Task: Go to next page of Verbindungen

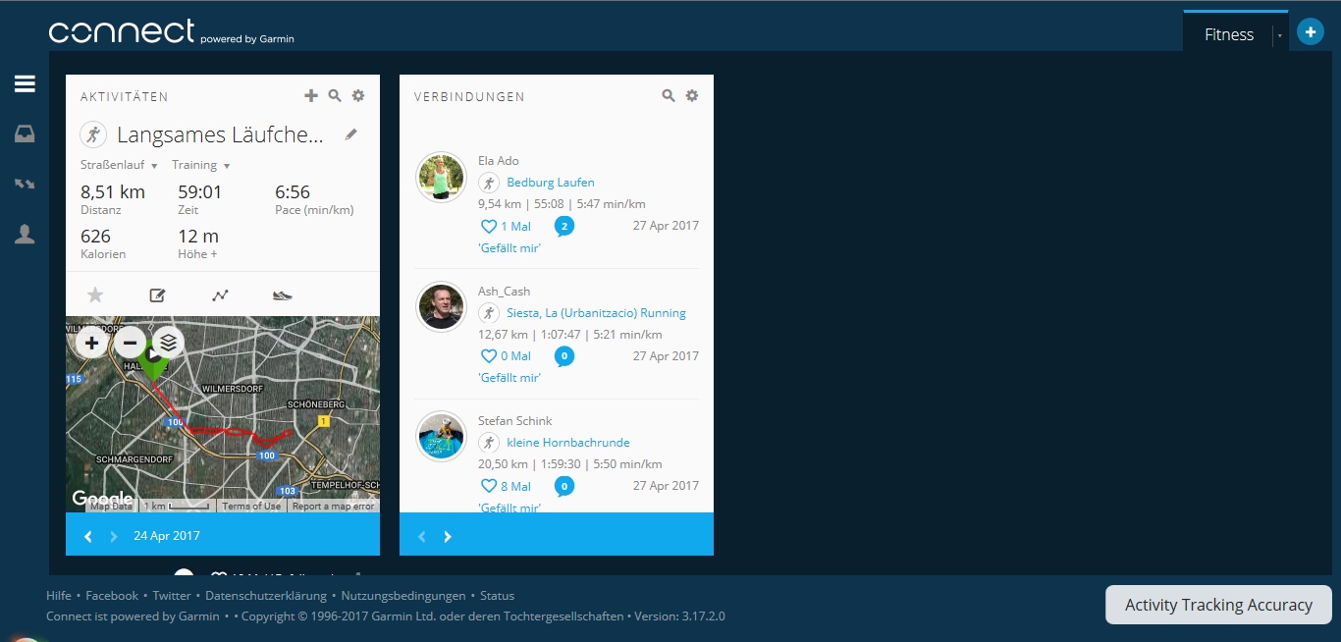Action: 448,537
